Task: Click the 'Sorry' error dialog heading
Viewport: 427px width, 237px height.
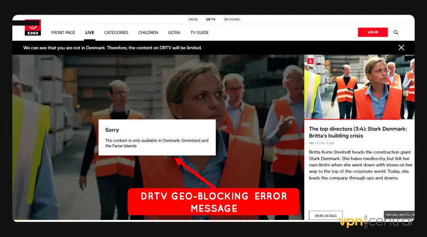Action: pos(112,130)
